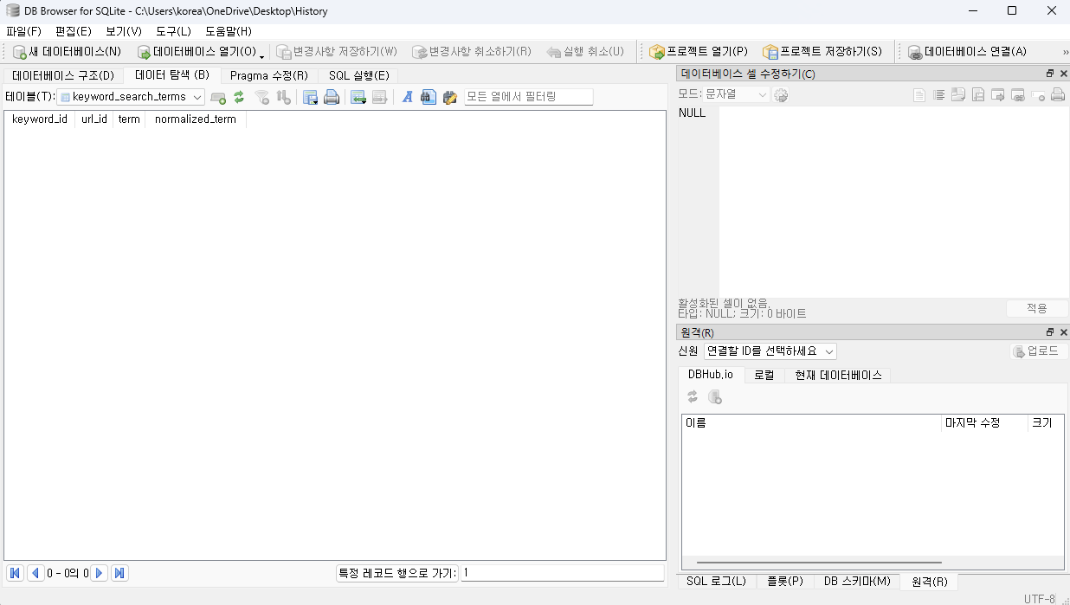Float the 데이터베이스 셀 수정하기 panel
Viewport: 1070px width, 605px height.
(x=1050, y=74)
